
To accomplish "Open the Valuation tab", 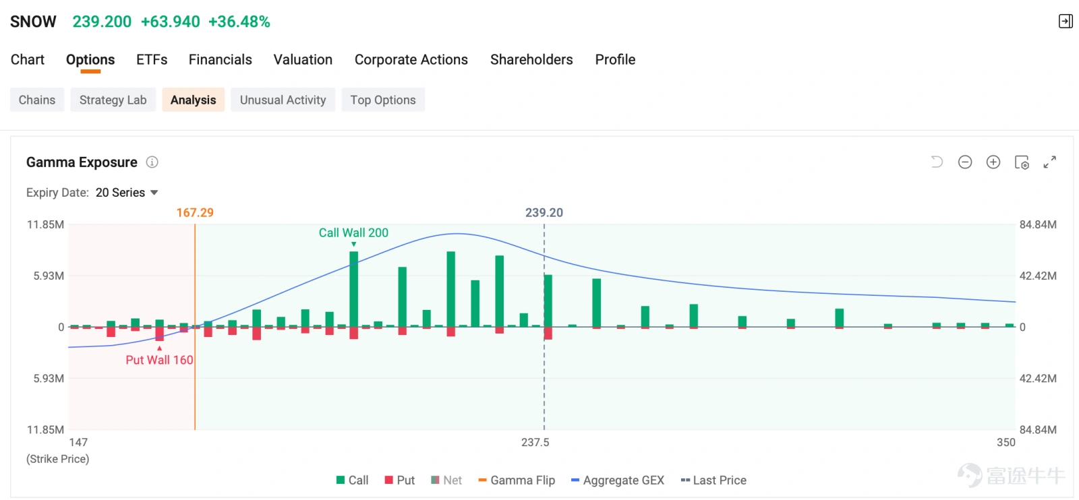I will click(x=303, y=59).
